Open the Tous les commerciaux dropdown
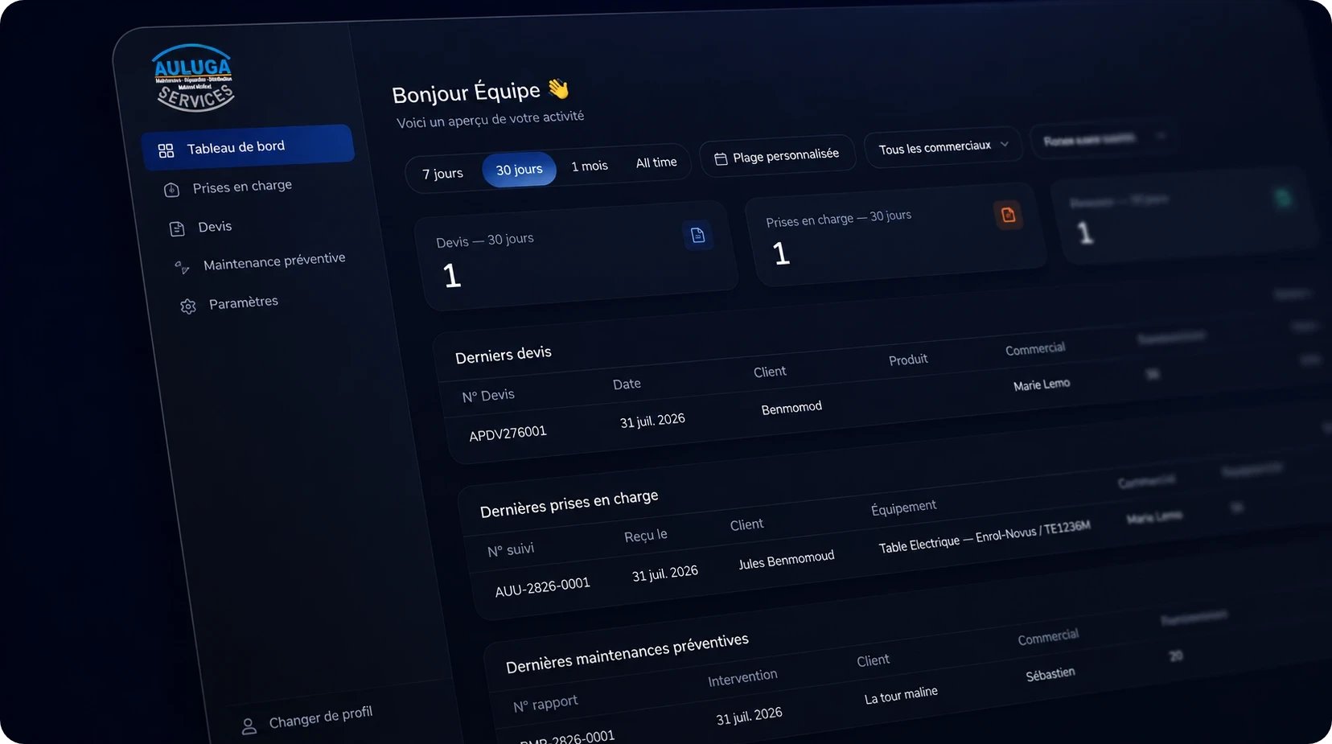This screenshot has width=1332, height=744. click(x=943, y=147)
